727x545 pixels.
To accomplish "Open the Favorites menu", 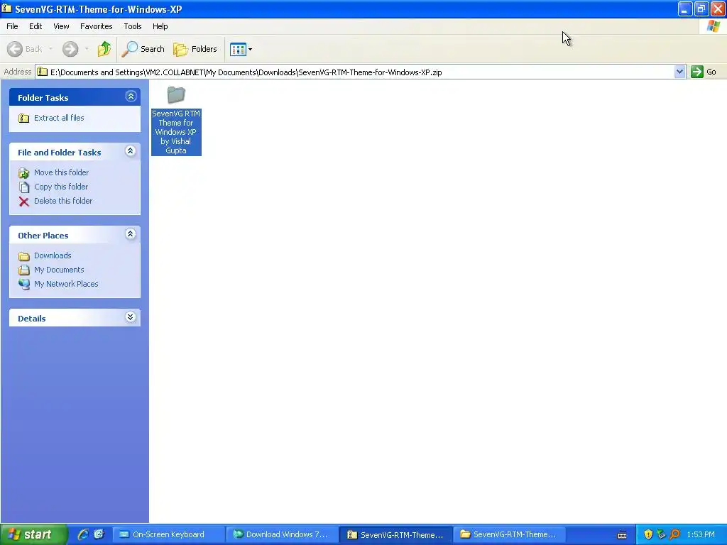I will coord(96,26).
